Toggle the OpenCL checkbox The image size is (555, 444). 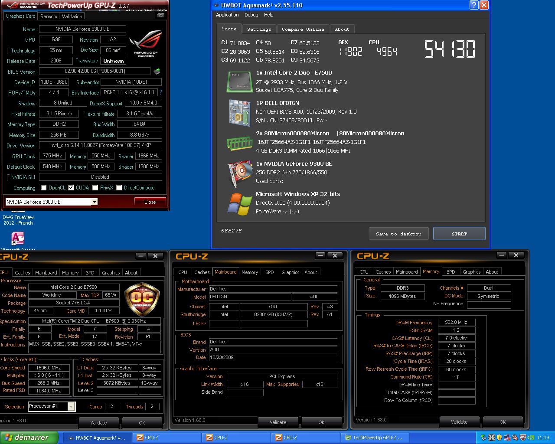(x=44, y=188)
